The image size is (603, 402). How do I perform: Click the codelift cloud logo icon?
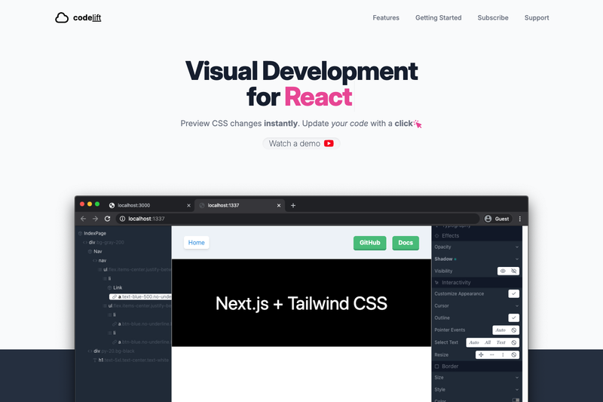[x=62, y=17]
